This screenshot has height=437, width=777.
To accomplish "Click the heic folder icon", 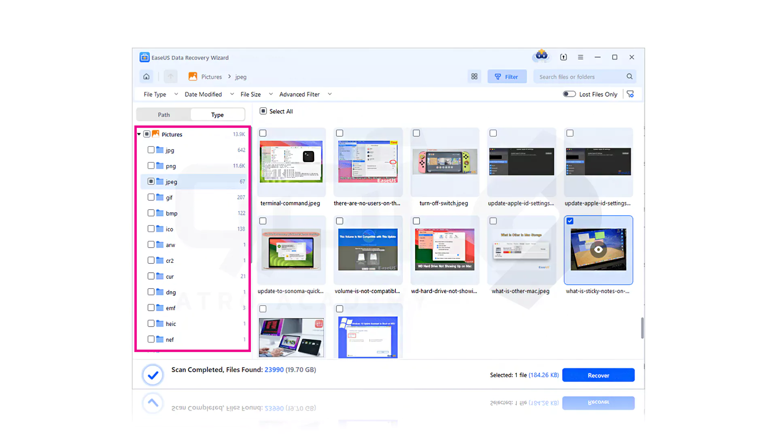I will click(160, 324).
